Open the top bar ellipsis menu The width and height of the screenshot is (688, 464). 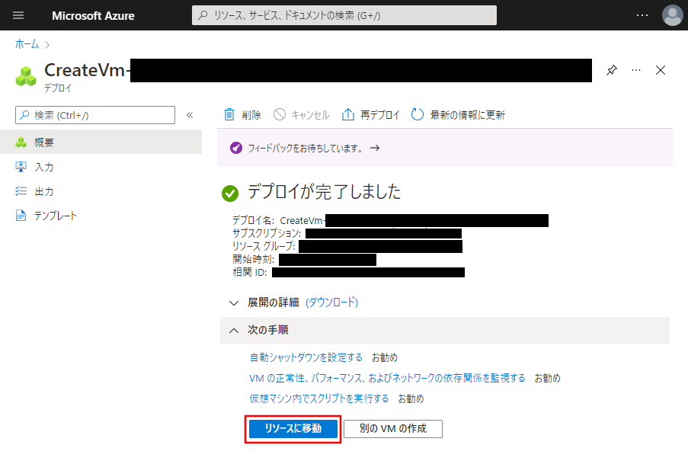(642, 15)
